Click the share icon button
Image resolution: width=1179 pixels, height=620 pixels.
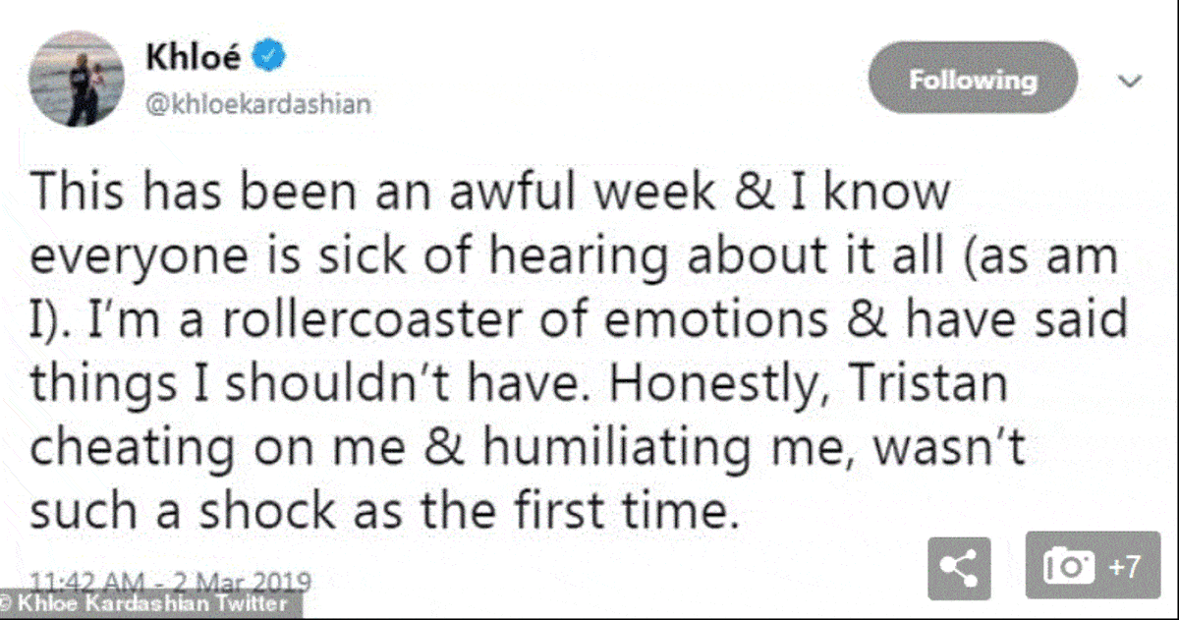click(959, 566)
